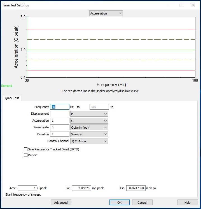
Task: Open Help for sine test settings
Action: pos(188,203)
